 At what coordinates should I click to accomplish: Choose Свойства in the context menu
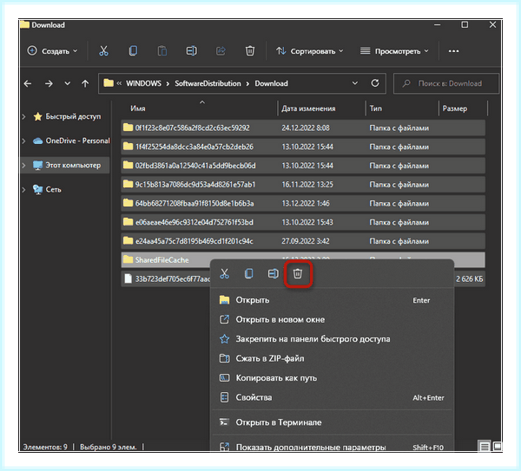[x=332, y=397]
